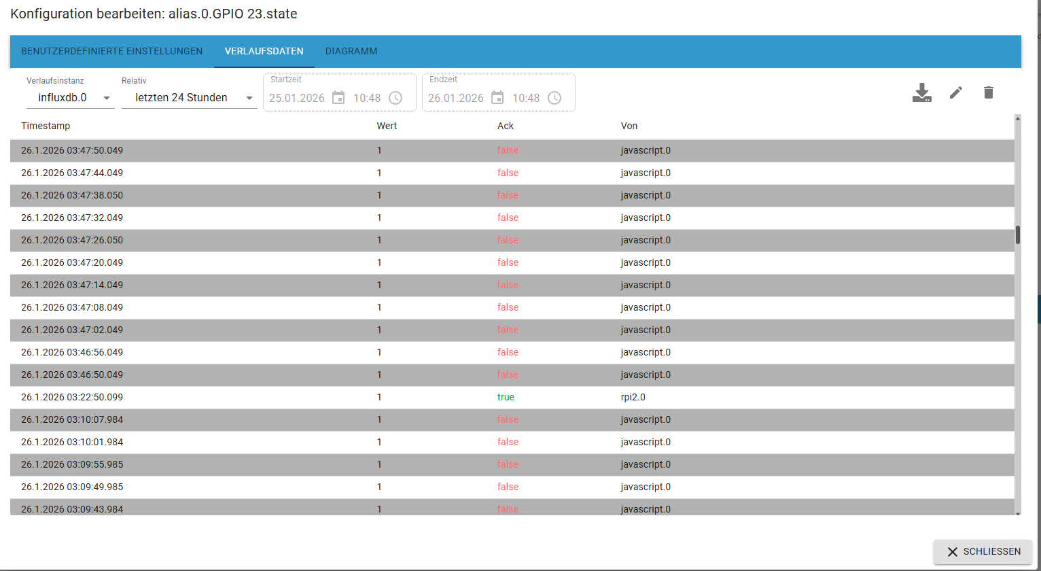Click the Wert column header
1041x571 pixels.
387,126
